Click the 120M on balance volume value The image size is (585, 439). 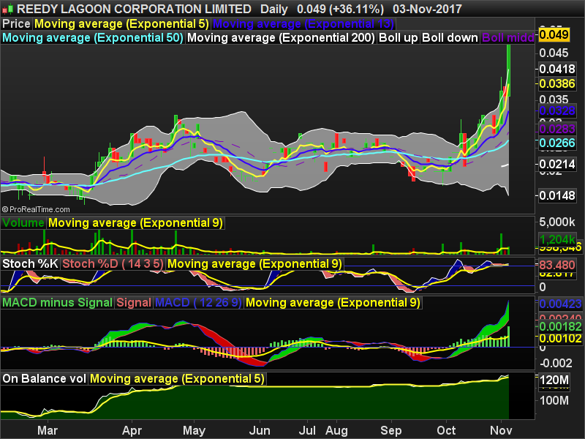click(554, 380)
